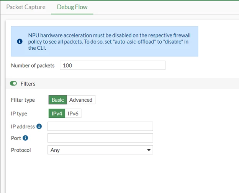Viewport: 239px width, 193px height.
Task: Click the Protocol label
Action: point(21,150)
